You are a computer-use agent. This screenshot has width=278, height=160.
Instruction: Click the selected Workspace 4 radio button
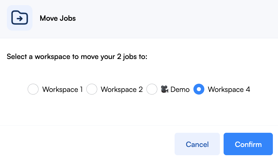(199, 89)
